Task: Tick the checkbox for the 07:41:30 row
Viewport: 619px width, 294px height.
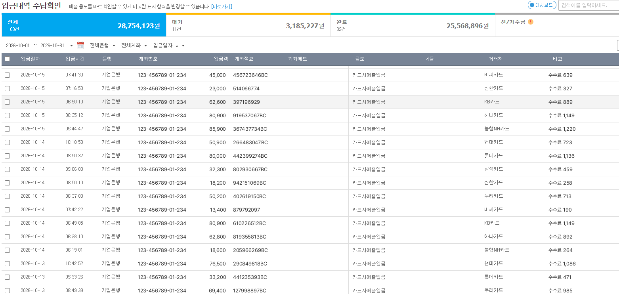Action: click(7, 75)
